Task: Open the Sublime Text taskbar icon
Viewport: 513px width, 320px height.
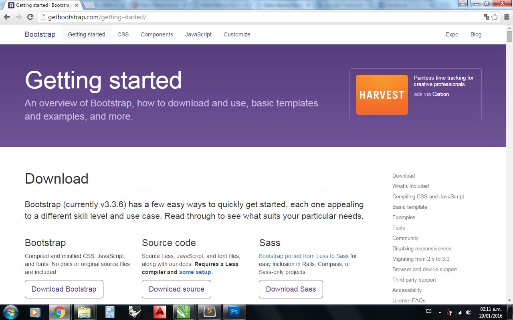Action: coord(209,312)
